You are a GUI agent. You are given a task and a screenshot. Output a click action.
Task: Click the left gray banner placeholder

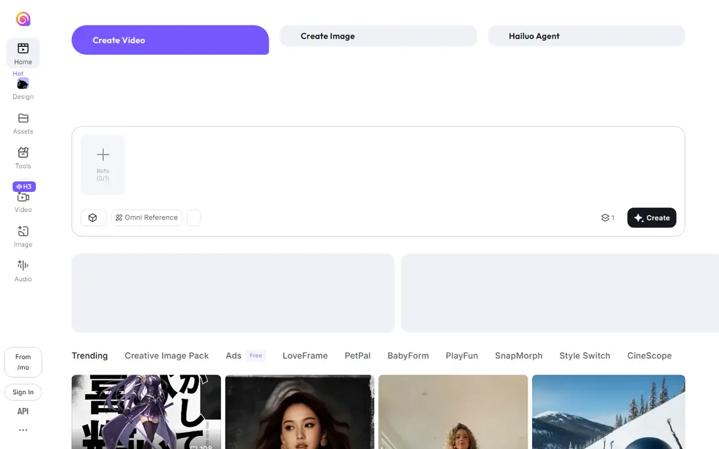233,293
